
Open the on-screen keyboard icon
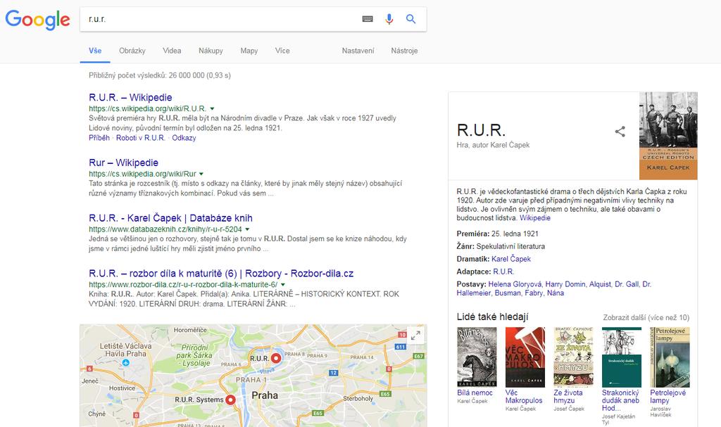368,19
